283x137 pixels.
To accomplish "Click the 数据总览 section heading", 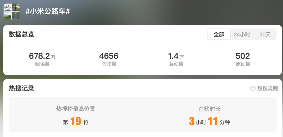I will 21,34.
